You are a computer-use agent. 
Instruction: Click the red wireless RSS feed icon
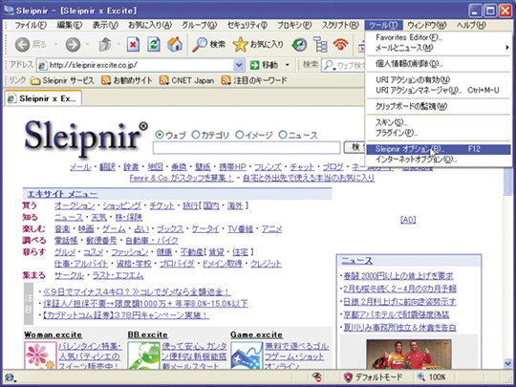click(340, 44)
